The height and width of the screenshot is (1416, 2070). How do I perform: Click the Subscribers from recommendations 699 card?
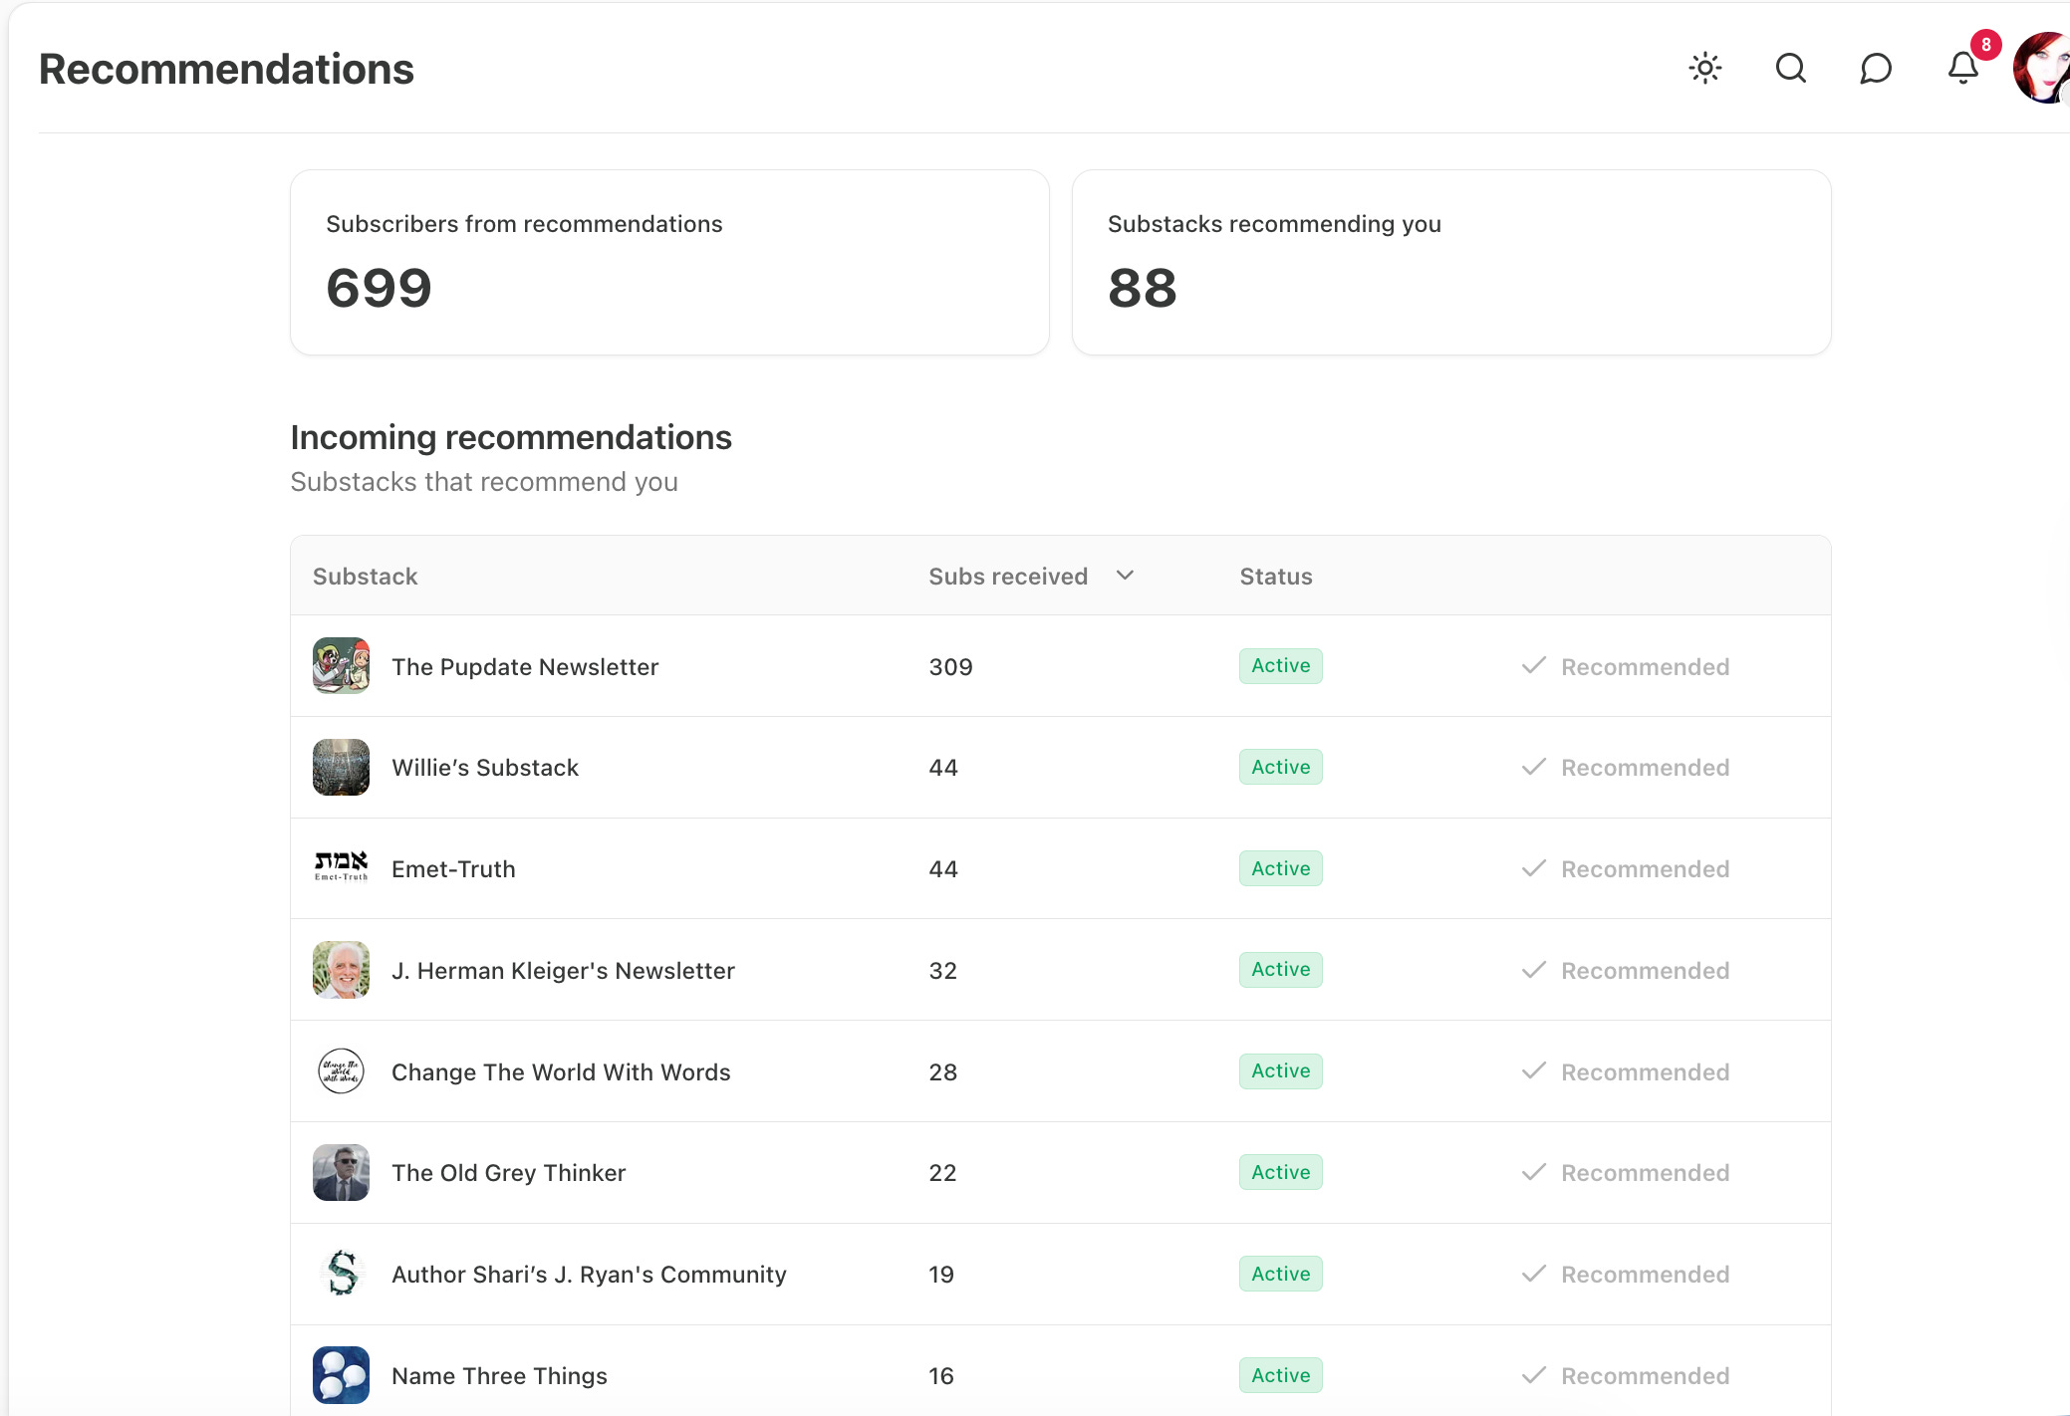(669, 263)
